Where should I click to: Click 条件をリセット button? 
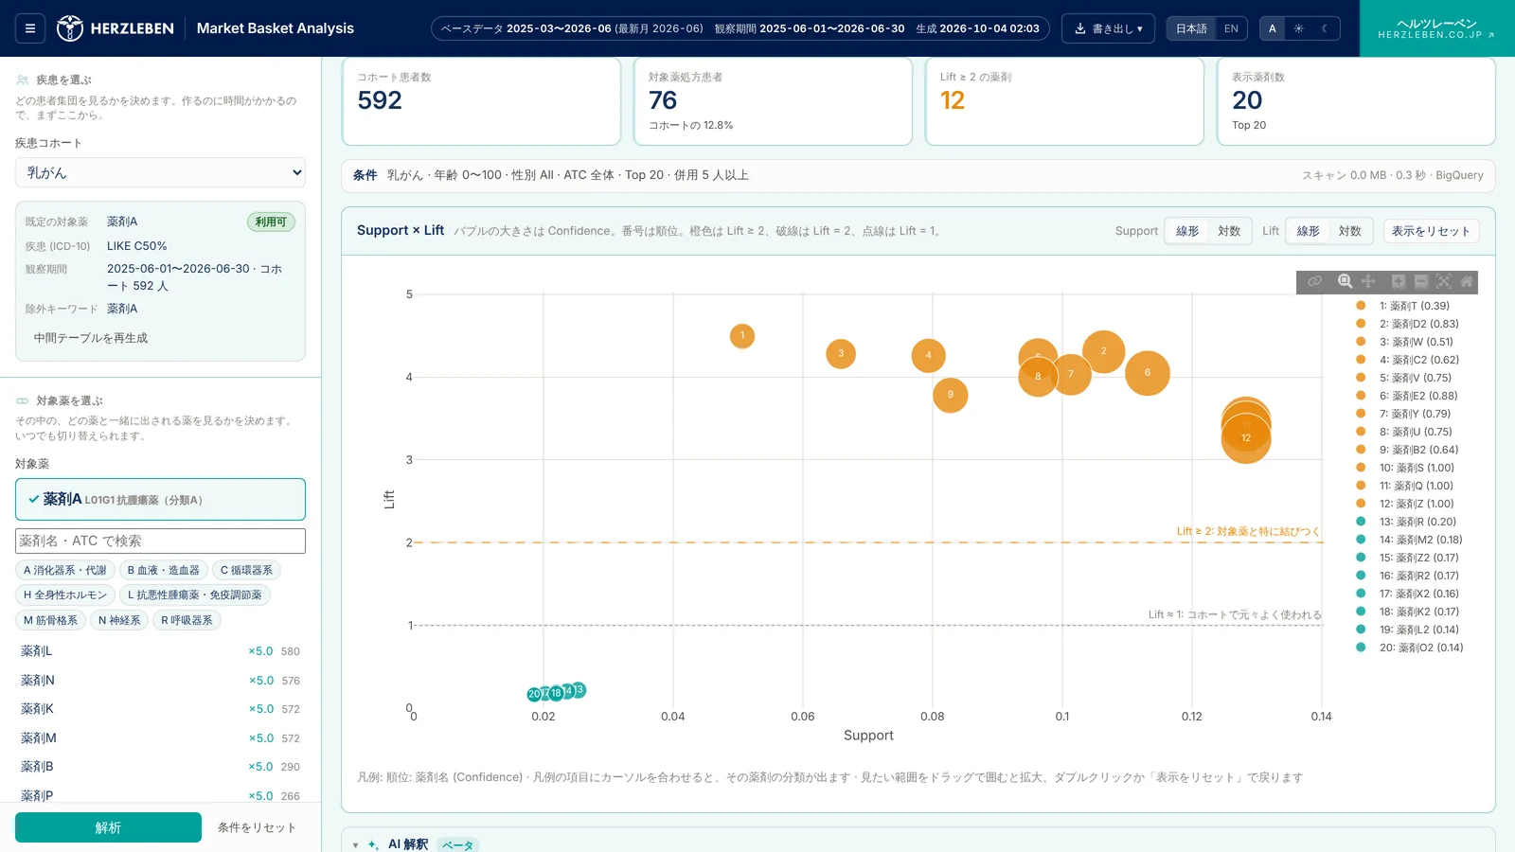point(257,827)
